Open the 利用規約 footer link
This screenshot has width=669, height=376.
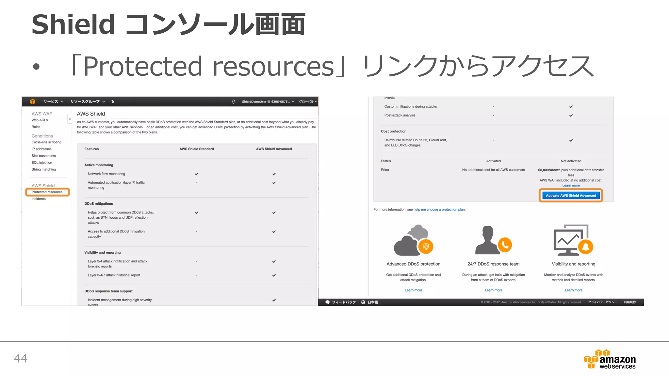tap(629, 302)
